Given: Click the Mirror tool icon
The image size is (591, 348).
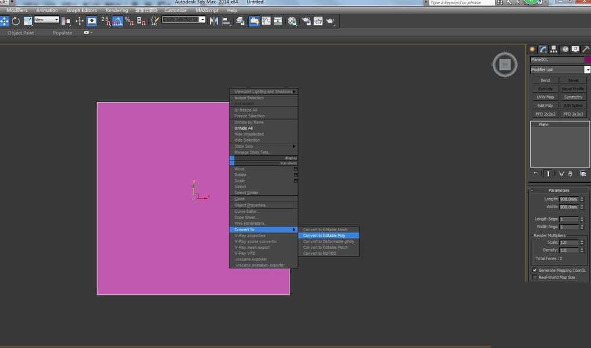Looking at the screenshot, I should coord(213,21).
